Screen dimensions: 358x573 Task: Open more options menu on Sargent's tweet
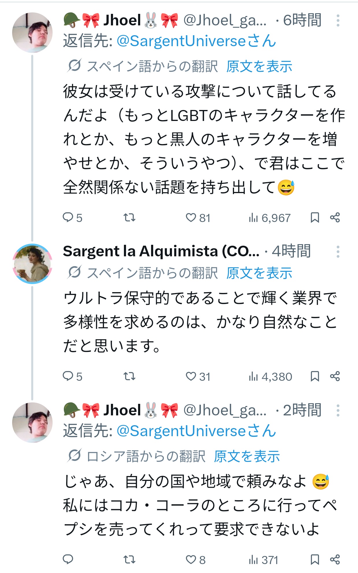(338, 252)
